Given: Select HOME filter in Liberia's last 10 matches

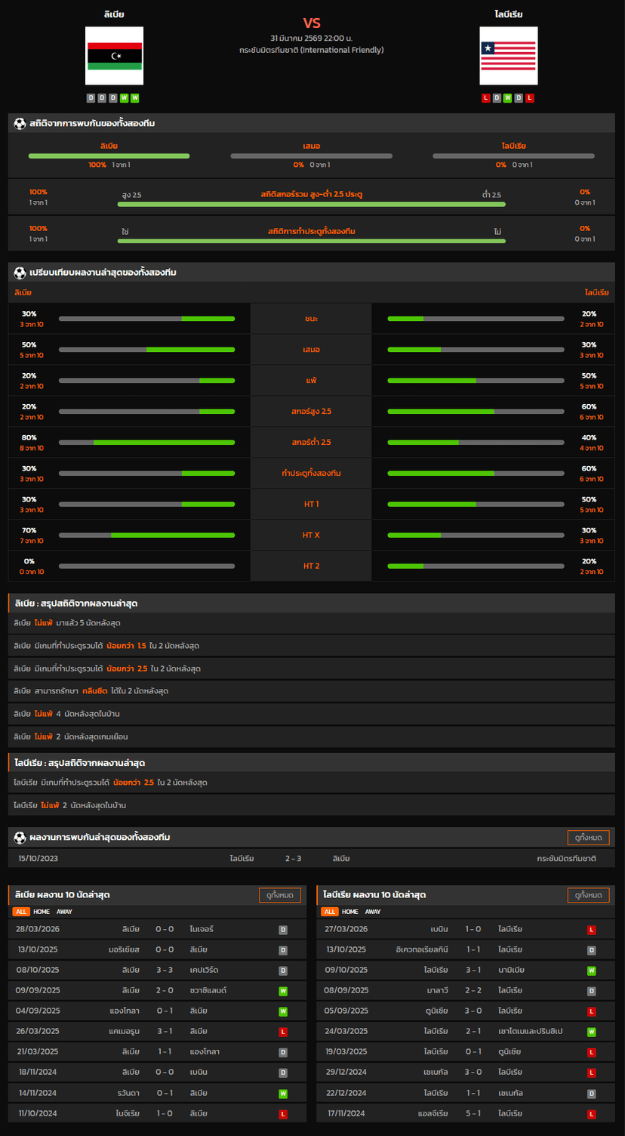Looking at the screenshot, I should (x=350, y=912).
